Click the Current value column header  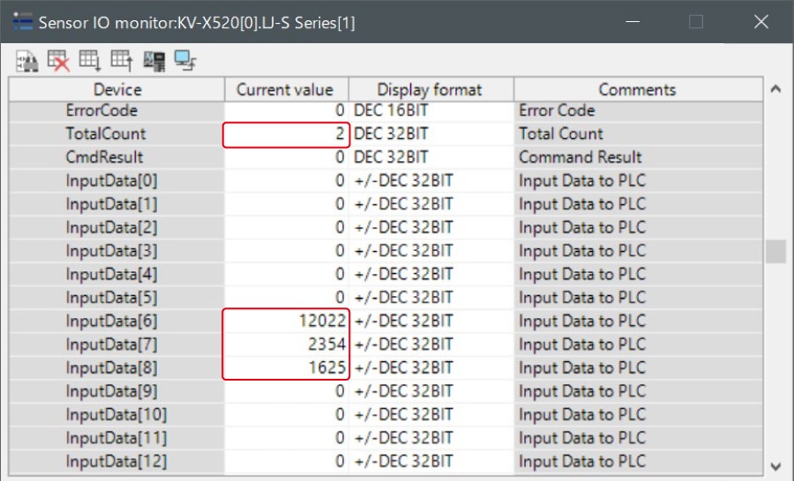point(286,90)
